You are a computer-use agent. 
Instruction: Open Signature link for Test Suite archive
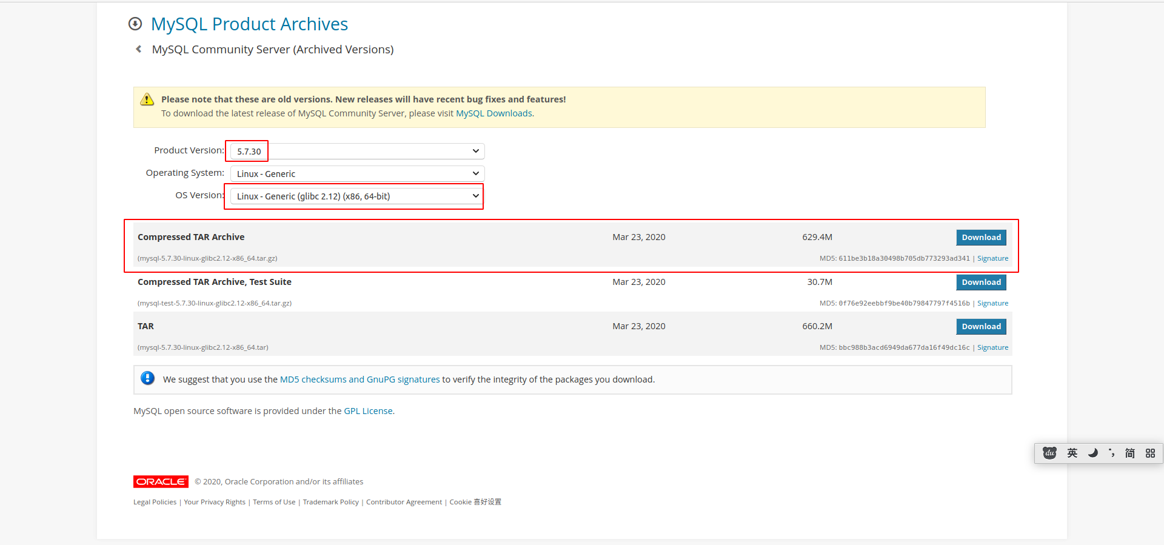[992, 303]
